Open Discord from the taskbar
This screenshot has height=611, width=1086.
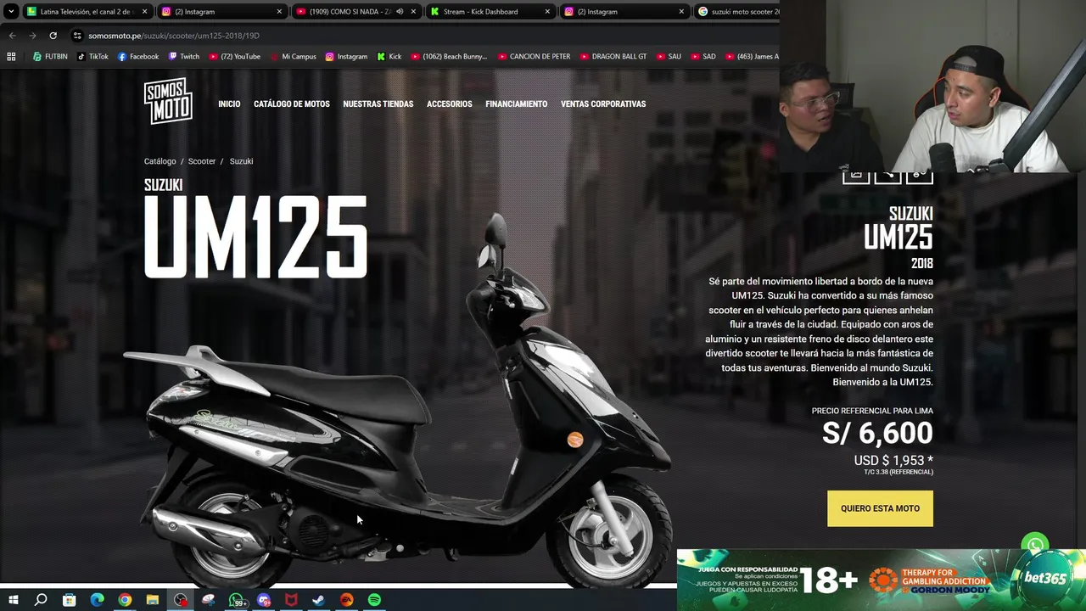[264, 600]
